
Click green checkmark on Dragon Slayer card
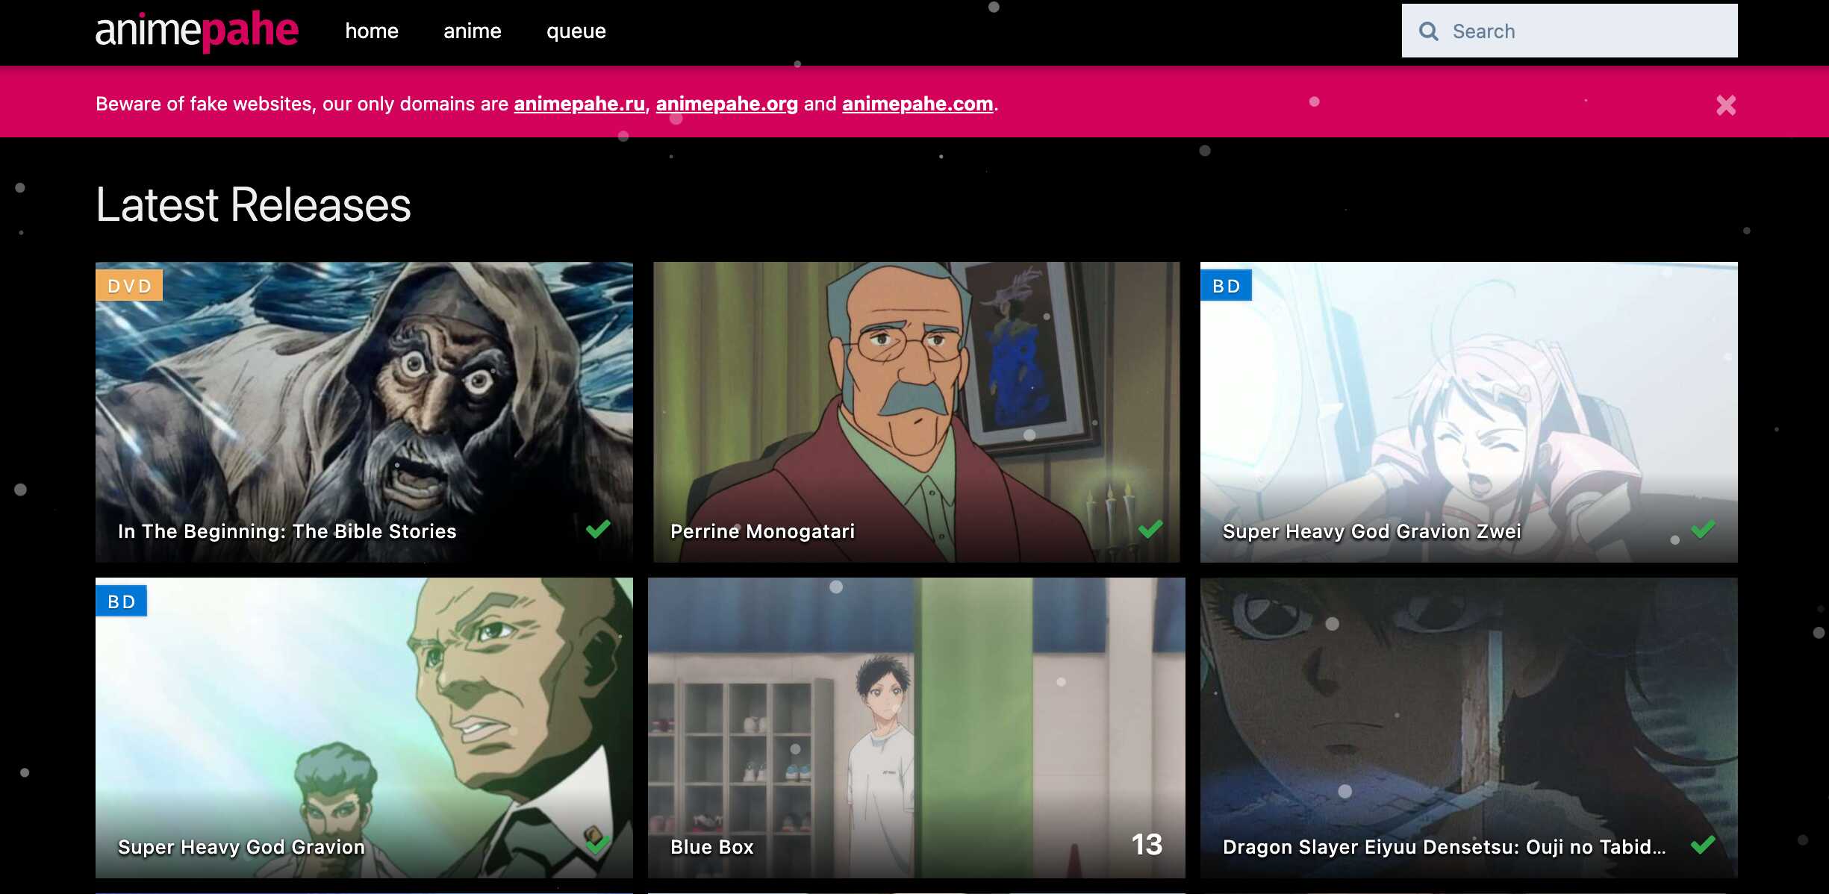pos(1703,845)
